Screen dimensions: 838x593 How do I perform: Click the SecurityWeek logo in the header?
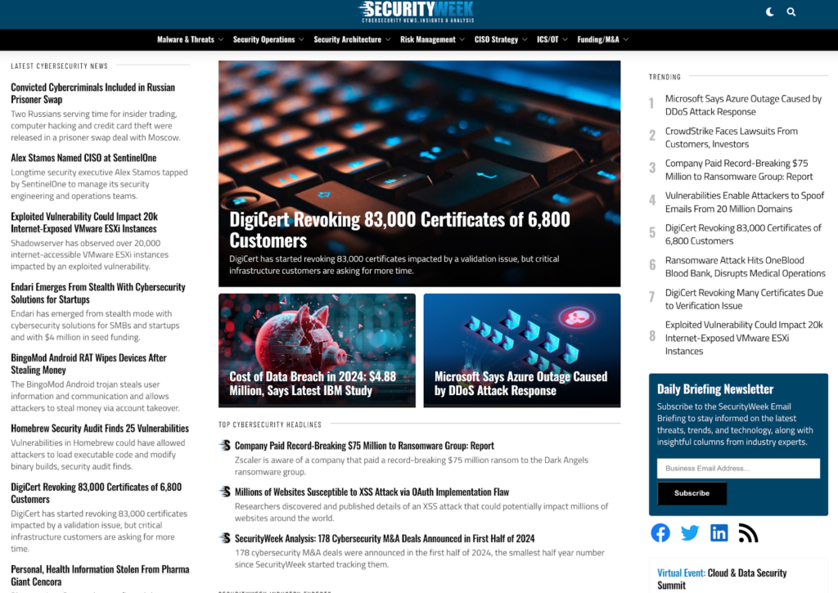click(419, 14)
